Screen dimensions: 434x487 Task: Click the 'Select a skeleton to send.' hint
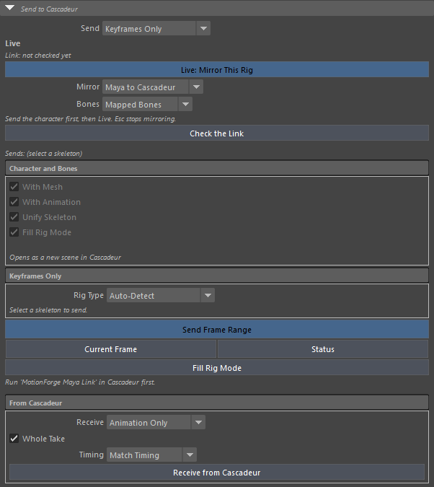(48, 310)
